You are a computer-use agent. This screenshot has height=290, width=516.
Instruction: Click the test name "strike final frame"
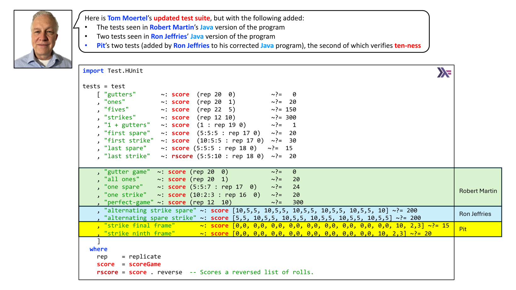click(x=140, y=226)
